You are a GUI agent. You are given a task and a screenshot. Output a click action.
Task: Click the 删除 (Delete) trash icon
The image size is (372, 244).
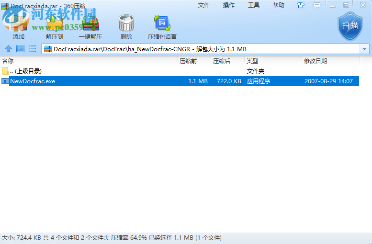click(126, 23)
